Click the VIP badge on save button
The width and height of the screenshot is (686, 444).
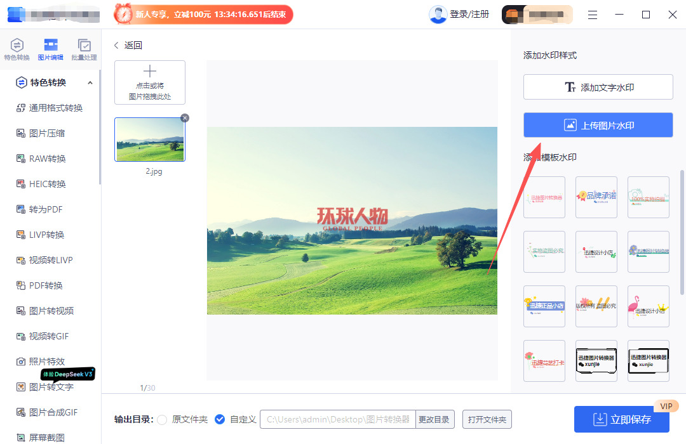pos(666,407)
